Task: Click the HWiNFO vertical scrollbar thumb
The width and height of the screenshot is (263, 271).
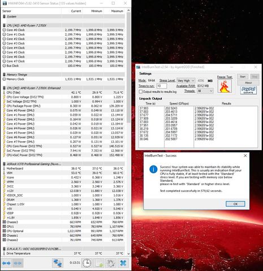Action: pos(128,68)
